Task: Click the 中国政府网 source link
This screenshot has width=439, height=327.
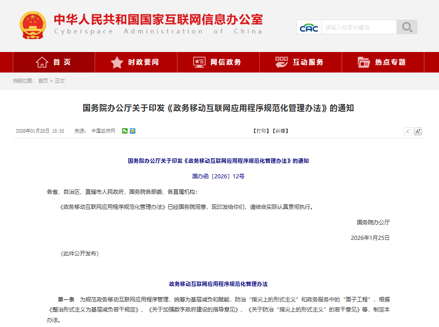Action: (104, 131)
